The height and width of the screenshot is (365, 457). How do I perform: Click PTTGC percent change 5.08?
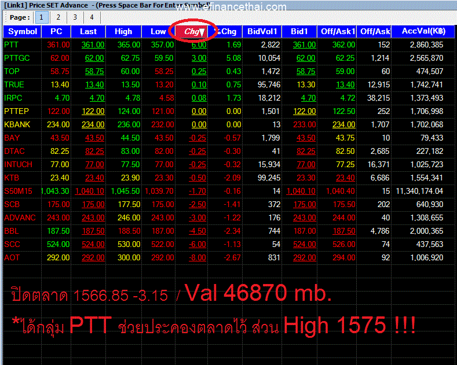[234, 58]
